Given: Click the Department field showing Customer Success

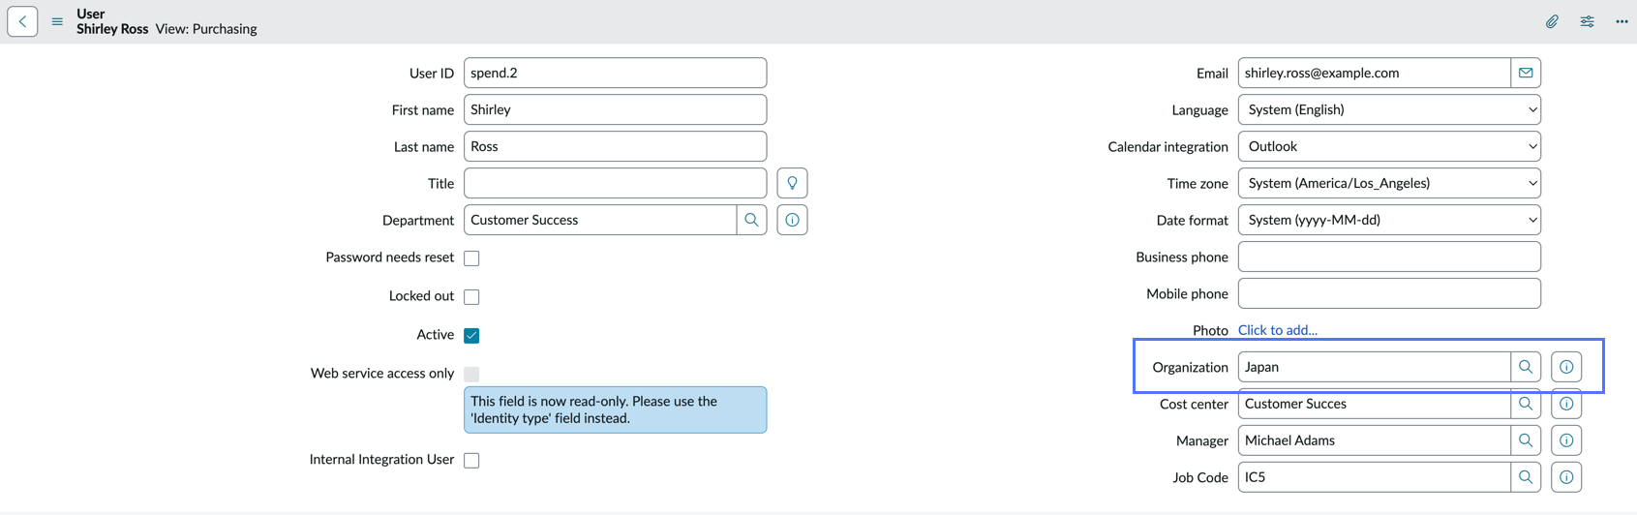Looking at the screenshot, I should [600, 220].
